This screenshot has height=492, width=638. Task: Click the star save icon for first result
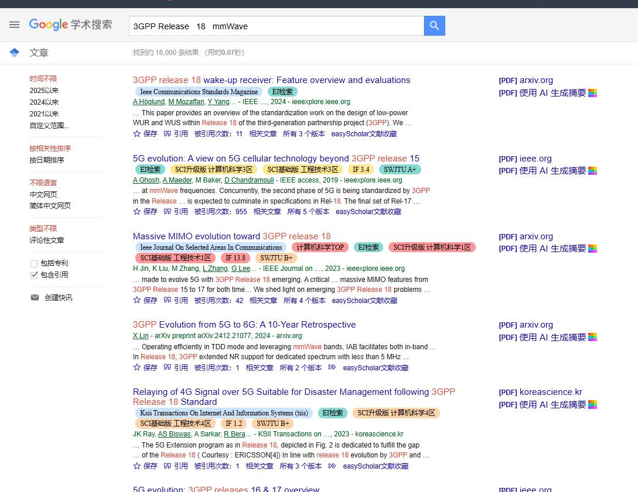click(137, 134)
